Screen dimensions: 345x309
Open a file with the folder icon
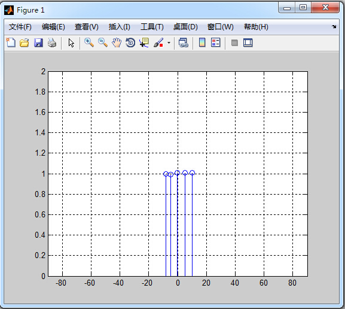(x=24, y=43)
